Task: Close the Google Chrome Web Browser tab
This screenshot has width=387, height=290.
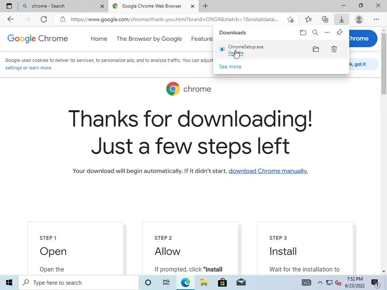Action: (193, 6)
